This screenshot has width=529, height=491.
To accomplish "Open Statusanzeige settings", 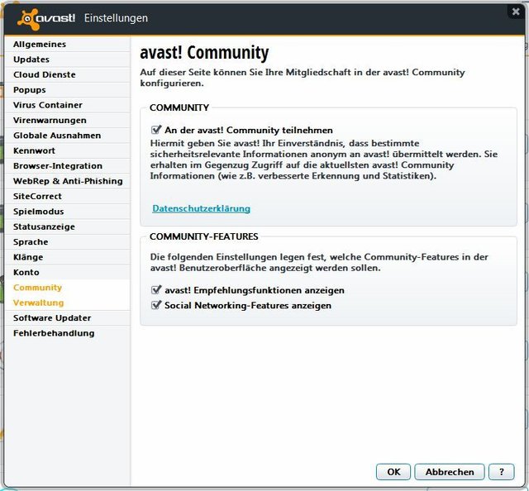I will (67, 226).
